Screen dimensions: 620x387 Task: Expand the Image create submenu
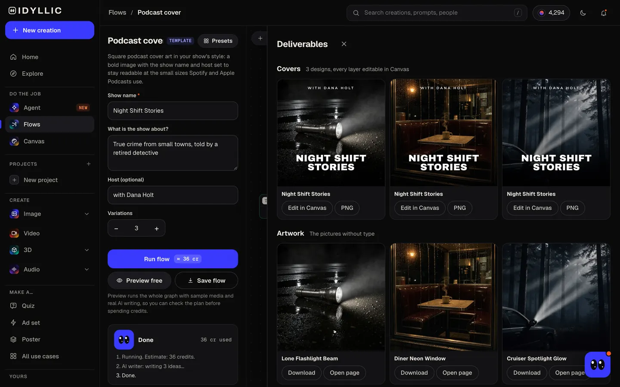point(87,214)
